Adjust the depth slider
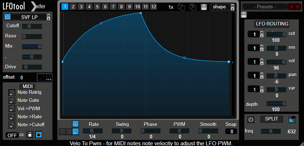Viewport: 304px width, 146px height. [276, 103]
